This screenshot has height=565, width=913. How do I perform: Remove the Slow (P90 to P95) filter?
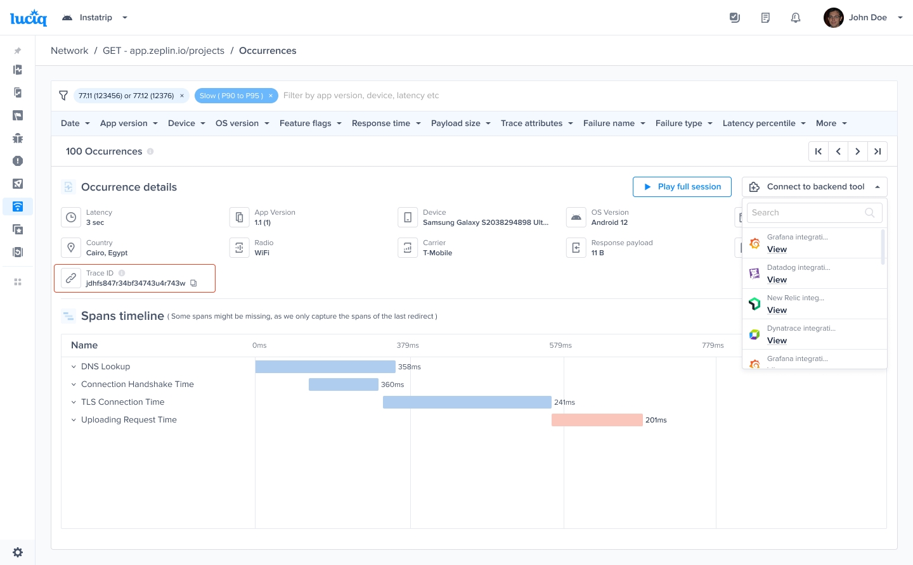(271, 96)
